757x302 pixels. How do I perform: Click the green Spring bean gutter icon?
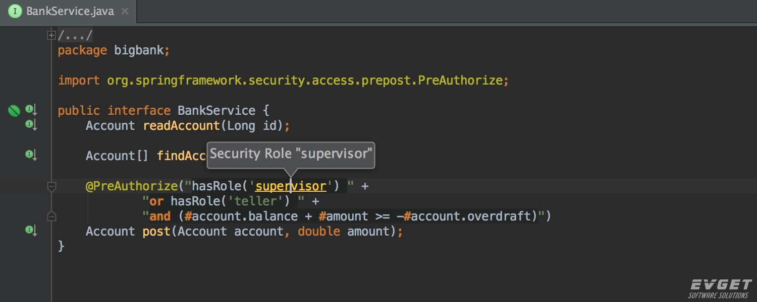coord(14,111)
